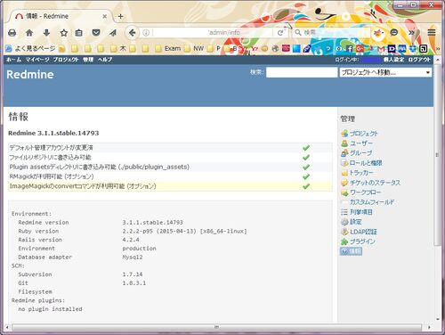Close the 情報 - Redmine tab
Image resolution: width=445 pixels, height=335 pixels.
pyautogui.click(x=105, y=16)
